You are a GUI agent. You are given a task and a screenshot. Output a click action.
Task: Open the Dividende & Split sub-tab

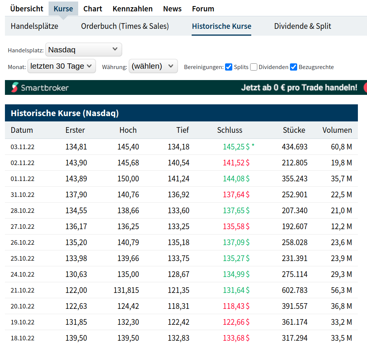[x=302, y=26]
